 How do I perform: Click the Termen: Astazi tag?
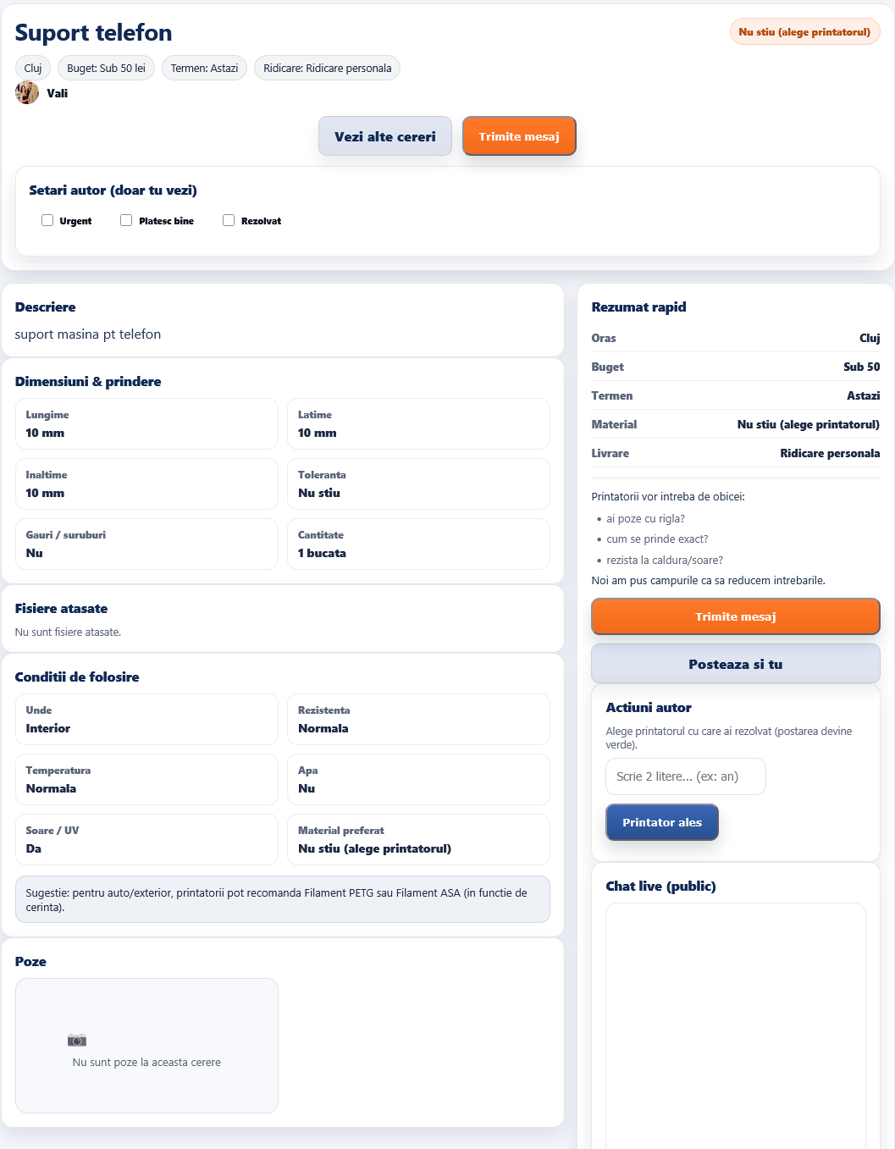204,68
